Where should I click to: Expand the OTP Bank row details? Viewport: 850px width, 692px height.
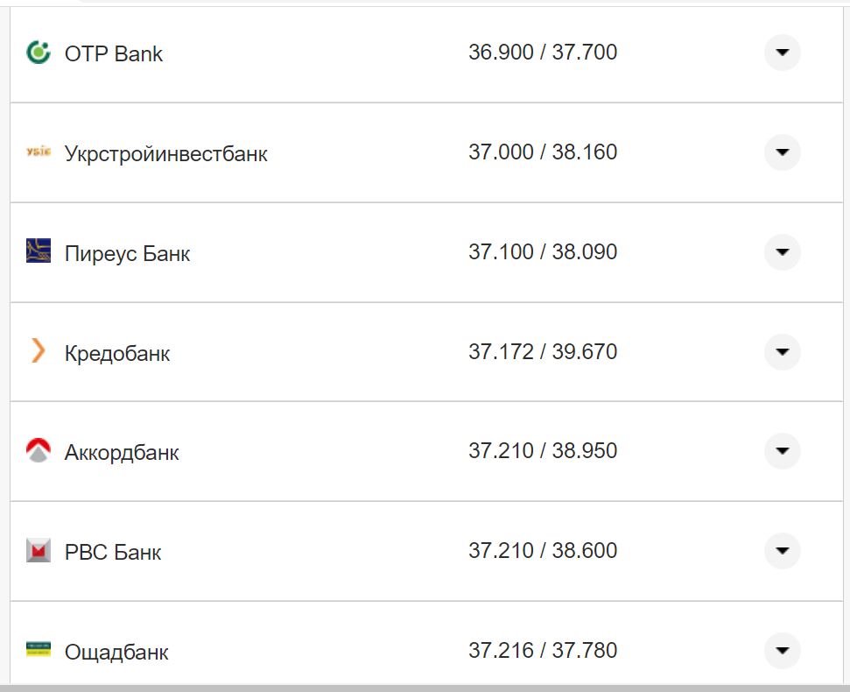point(782,53)
